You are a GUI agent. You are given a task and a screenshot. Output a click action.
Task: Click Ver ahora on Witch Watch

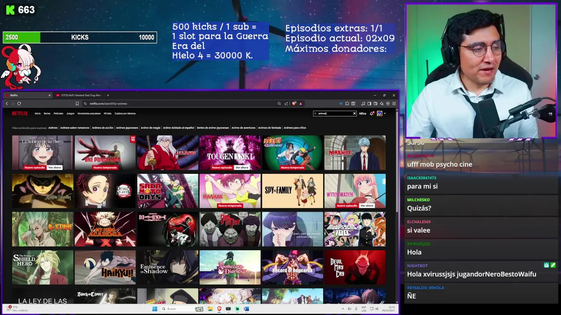pyautogui.click(x=367, y=206)
